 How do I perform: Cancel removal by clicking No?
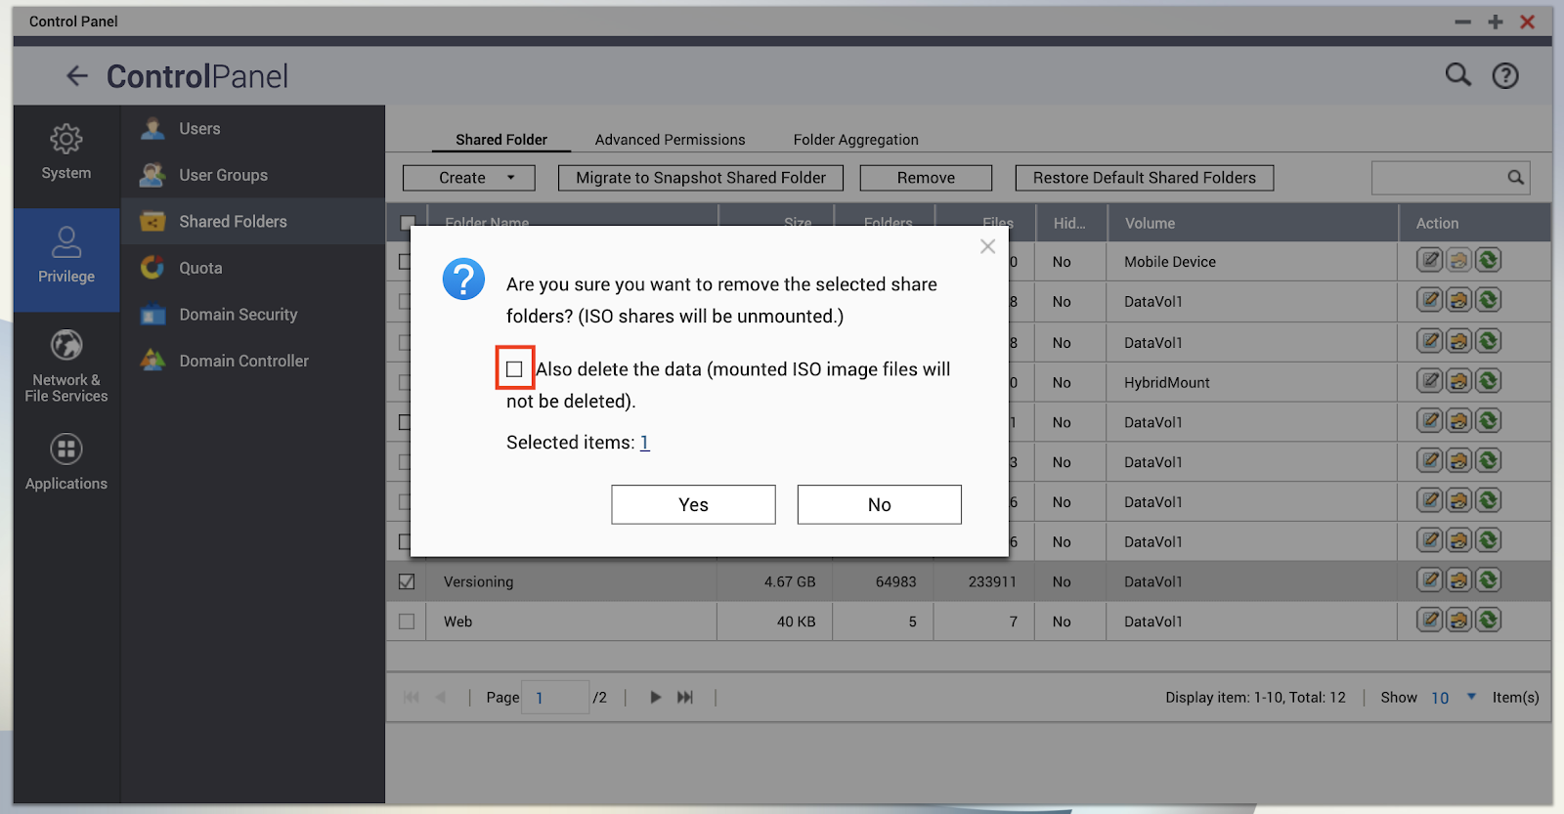[x=879, y=504]
